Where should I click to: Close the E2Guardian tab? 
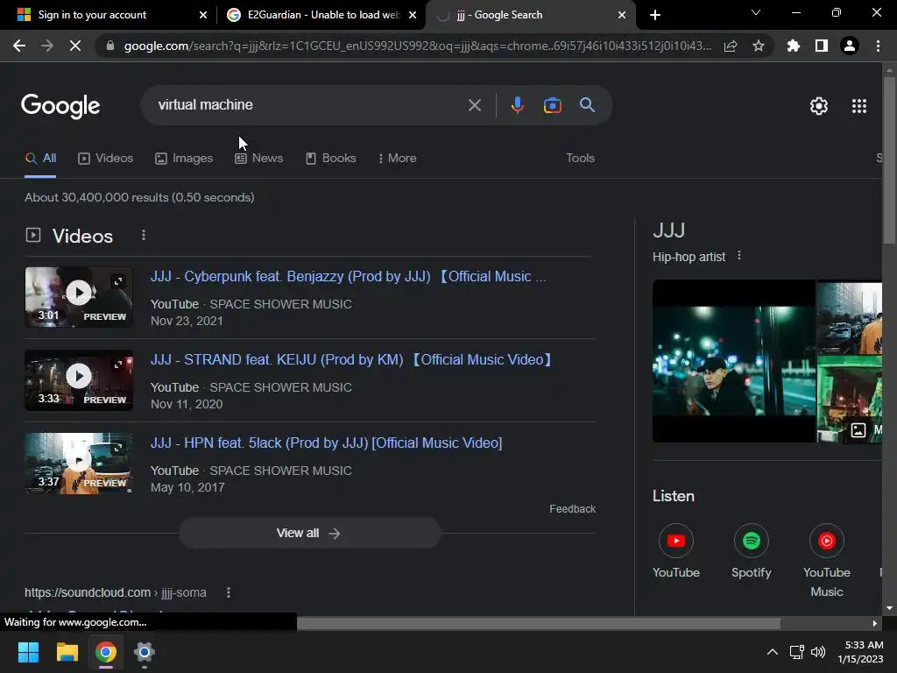pyautogui.click(x=413, y=15)
